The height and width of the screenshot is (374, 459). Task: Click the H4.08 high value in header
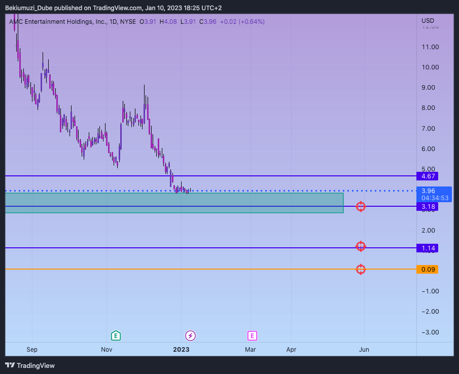pos(168,22)
